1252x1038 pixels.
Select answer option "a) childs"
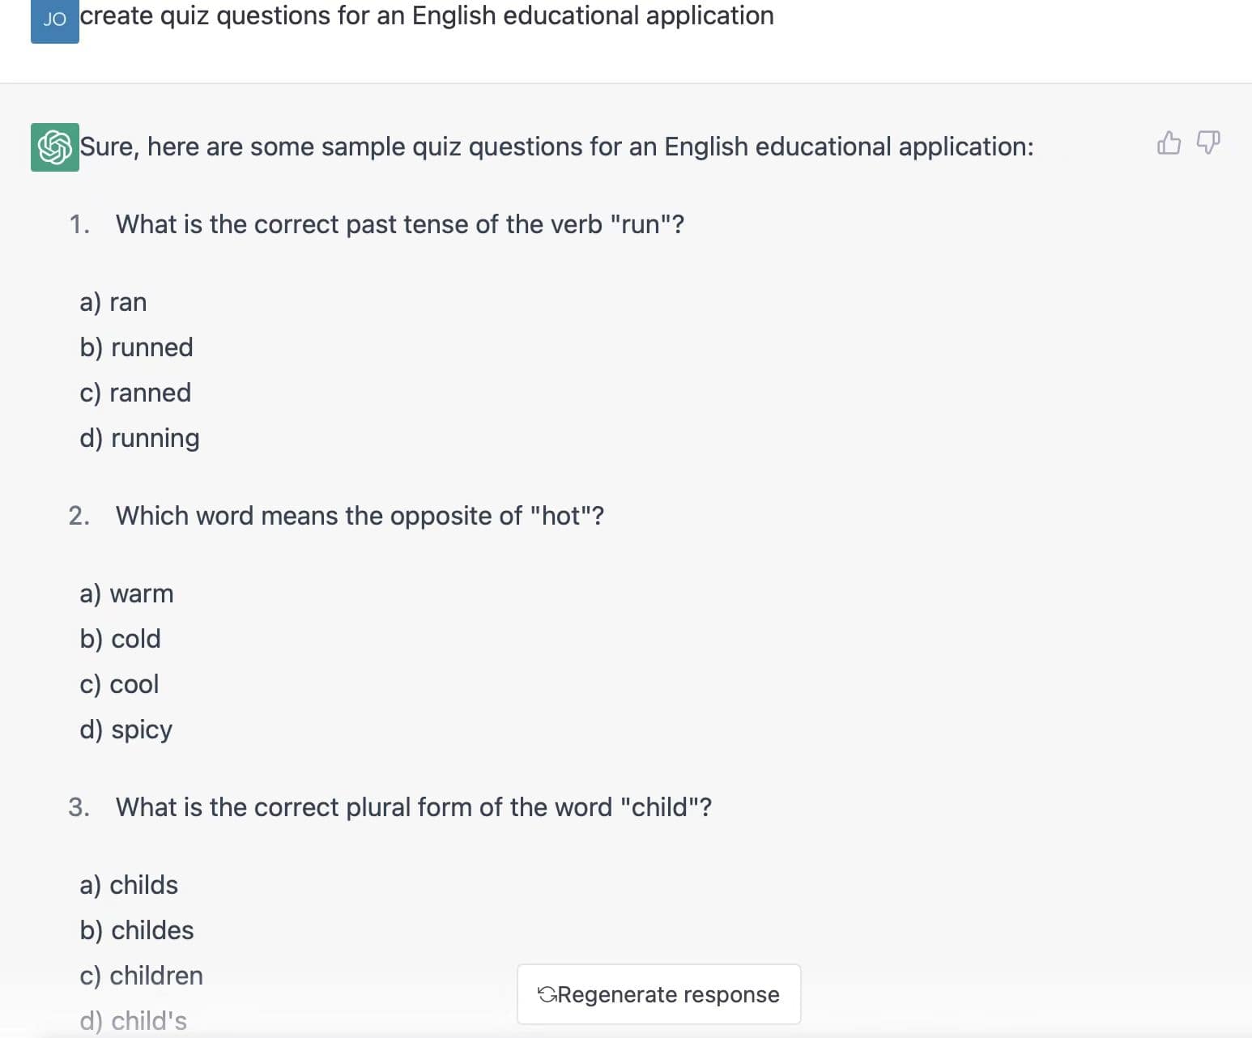(129, 885)
